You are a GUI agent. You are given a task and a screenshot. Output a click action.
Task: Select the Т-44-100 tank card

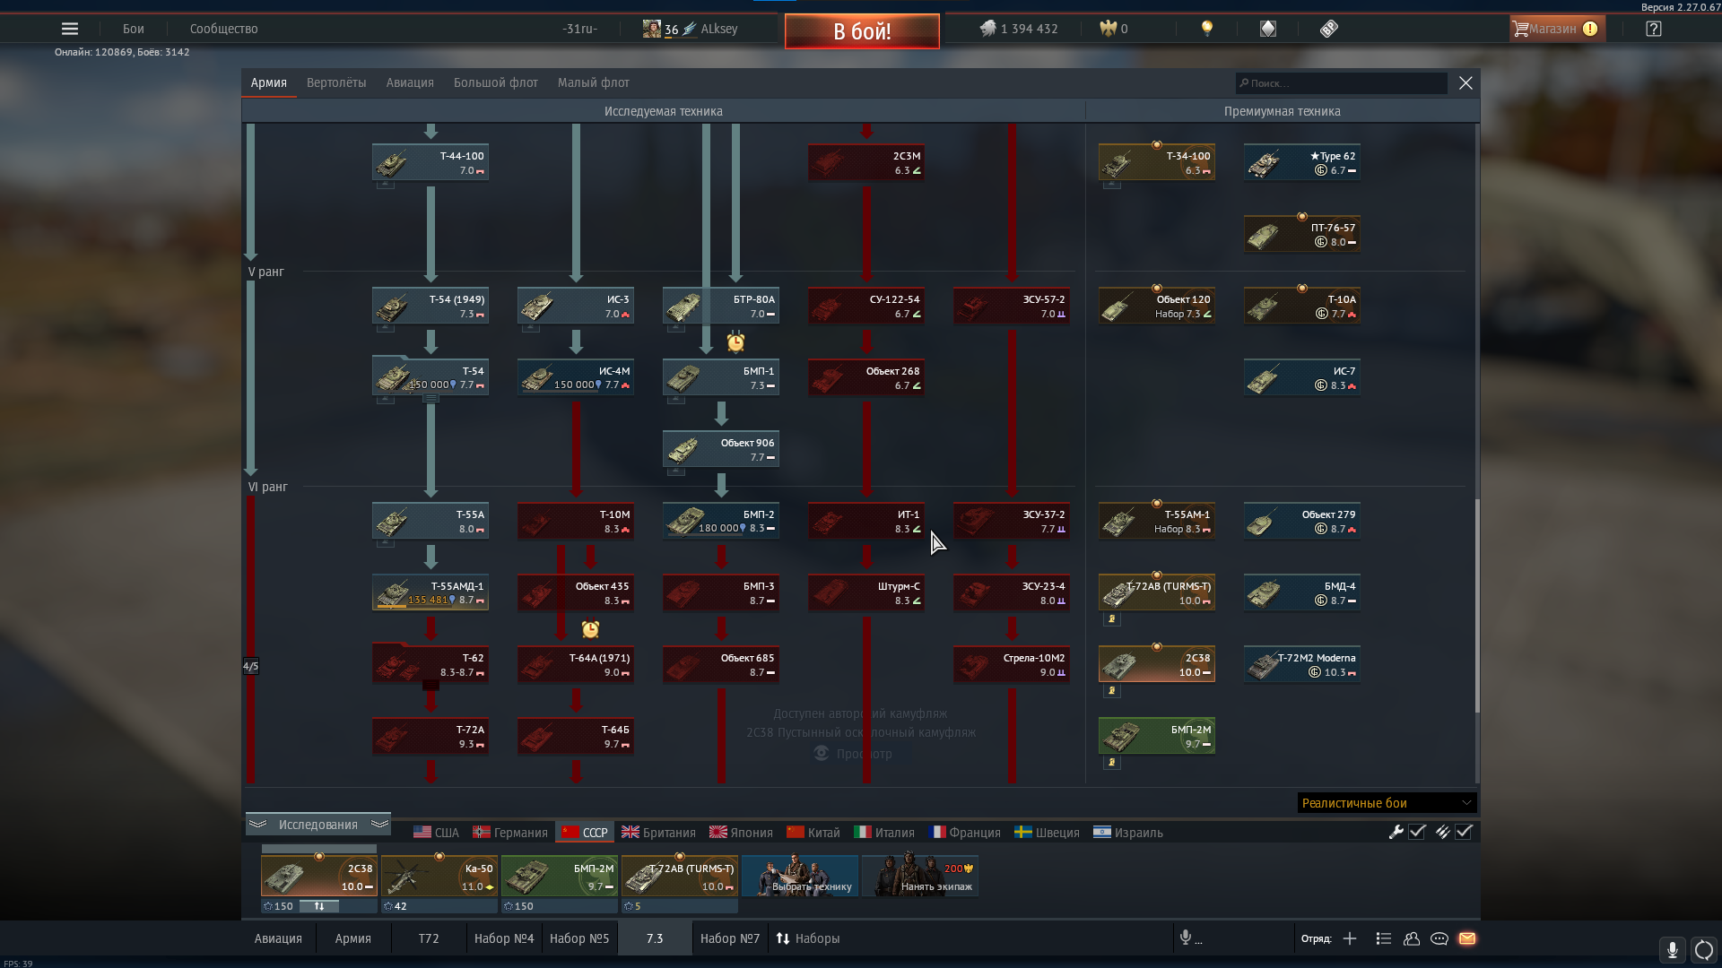click(430, 162)
